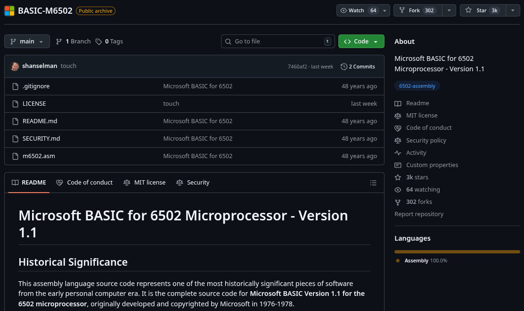
Task: Click the Report repository link
Action: click(419, 214)
